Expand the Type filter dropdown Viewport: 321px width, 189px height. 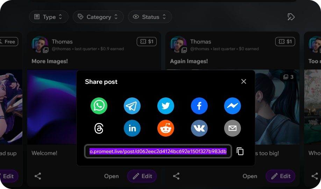(49, 17)
